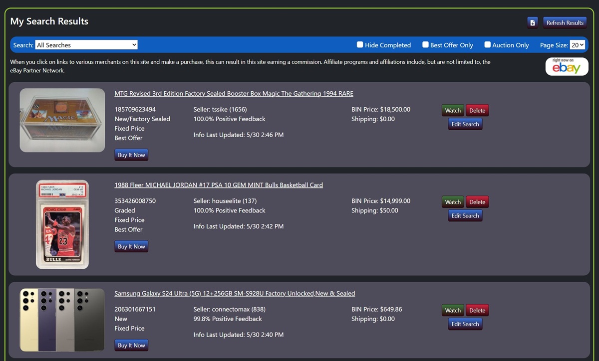Viewport: 599px width, 361px height.
Task: Select item number 353426008750
Action: (x=135, y=200)
